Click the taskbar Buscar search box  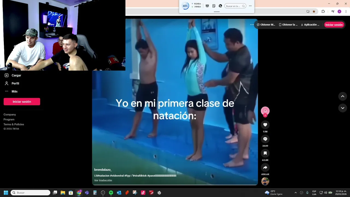30,193
